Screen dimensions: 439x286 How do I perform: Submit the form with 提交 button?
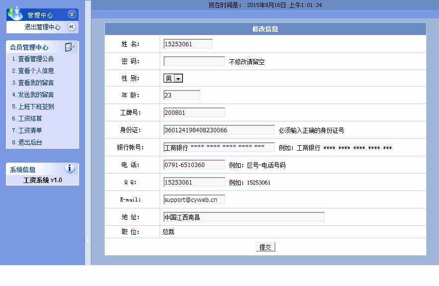pos(265,247)
